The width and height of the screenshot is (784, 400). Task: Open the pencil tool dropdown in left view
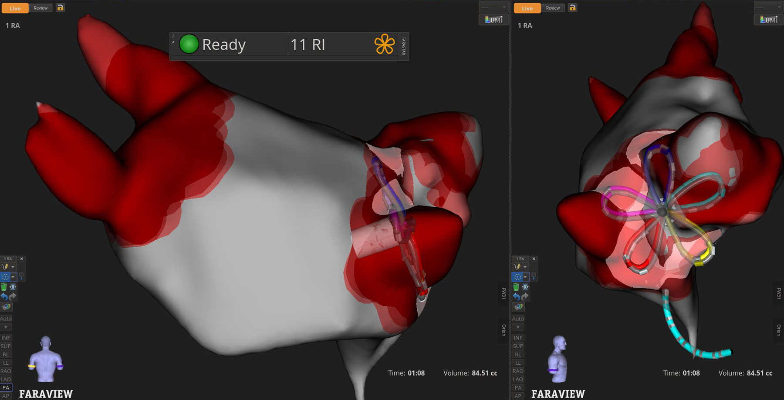click(x=13, y=267)
